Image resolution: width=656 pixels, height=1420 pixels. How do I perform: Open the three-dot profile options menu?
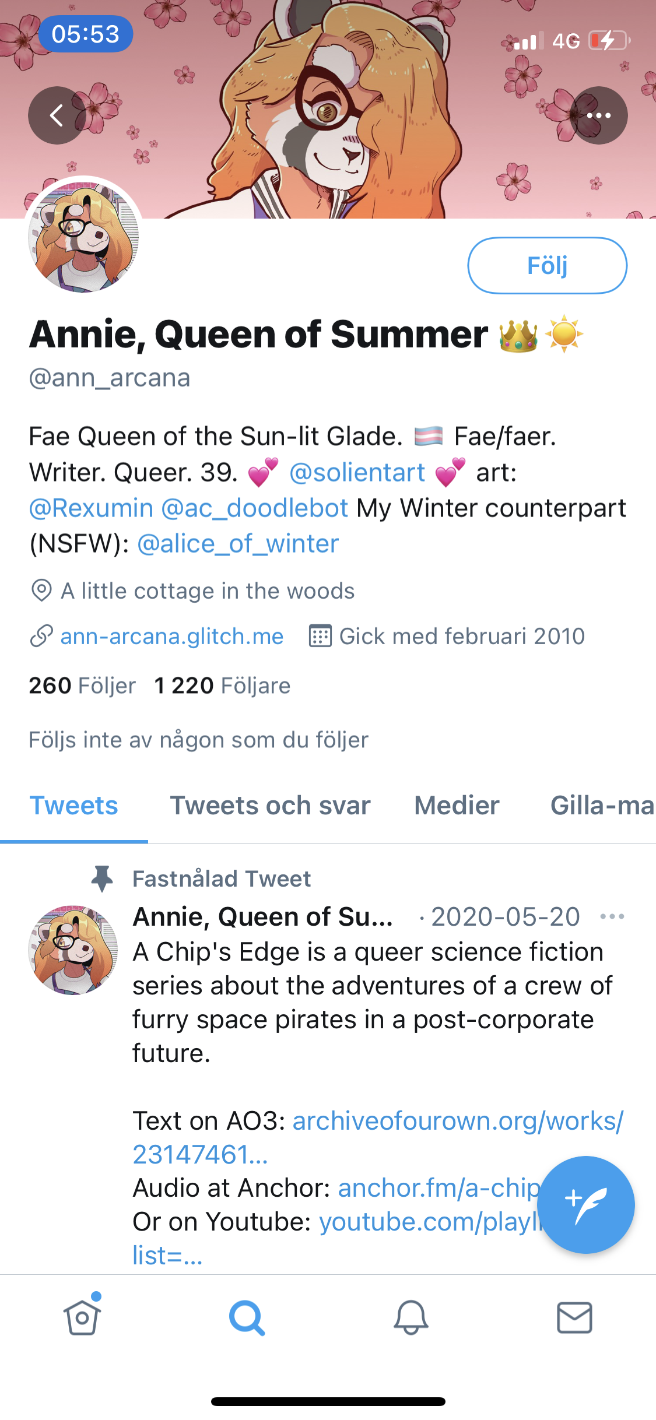(599, 115)
